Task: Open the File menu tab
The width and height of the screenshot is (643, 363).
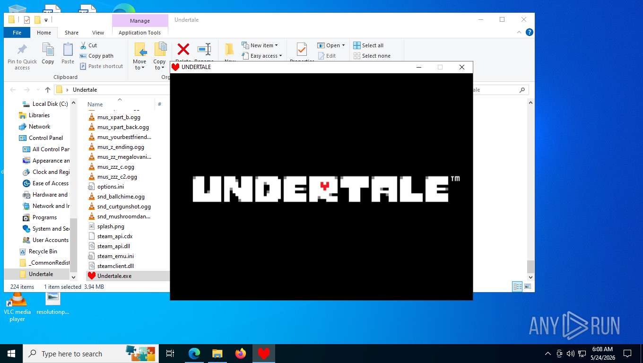Action: [x=17, y=33]
